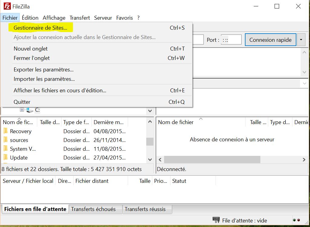Open the Connexion rapide history dropdown arrow
310x227 pixels.
pyautogui.click(x=301, y=40)
